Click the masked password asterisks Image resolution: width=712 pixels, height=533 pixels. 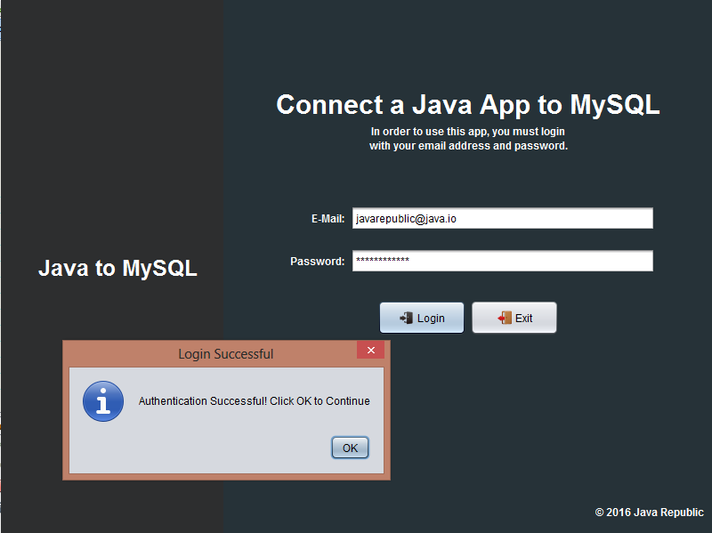coord(383,261)
